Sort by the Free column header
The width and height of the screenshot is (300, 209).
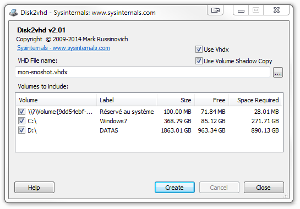click(211, 100)
